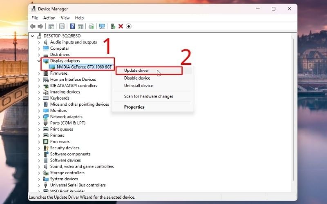This screenshot has width=327, height=204.
Task: Open the Help menu
Action: [x=79, y=18]
